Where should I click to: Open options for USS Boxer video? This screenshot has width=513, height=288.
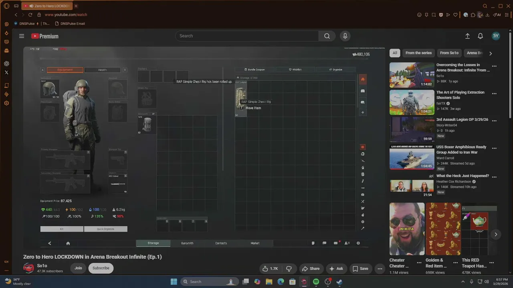click(x=494, y=148)
